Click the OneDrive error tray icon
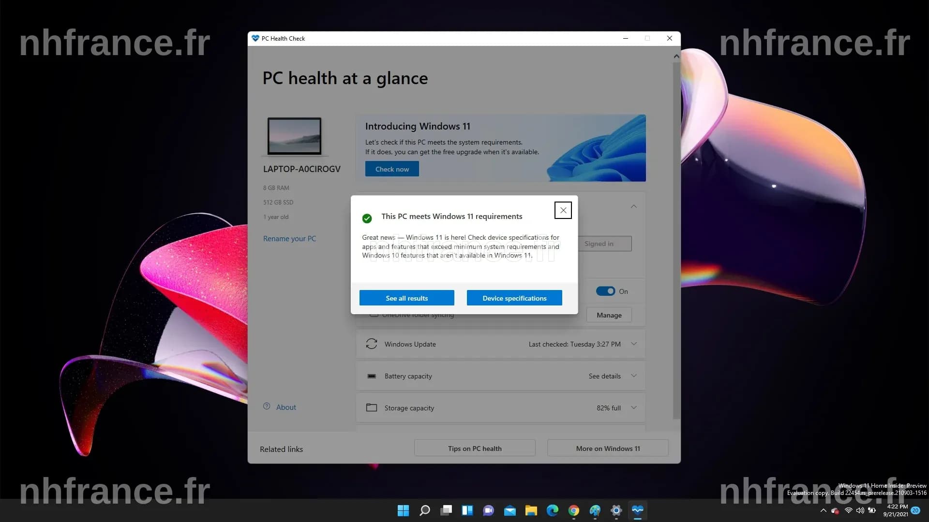 835,511
